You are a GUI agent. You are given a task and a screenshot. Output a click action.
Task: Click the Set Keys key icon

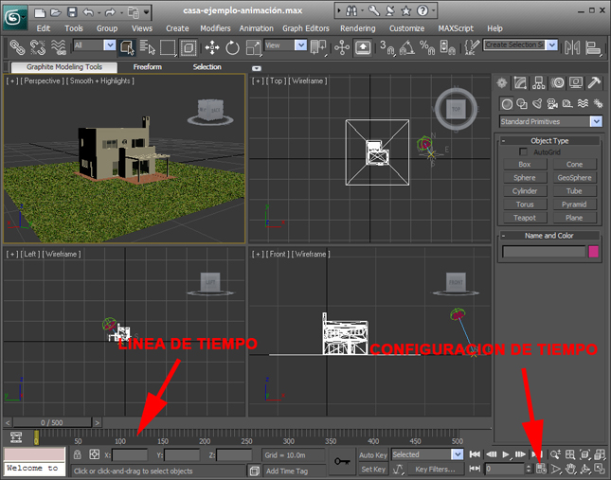pyautogui.click(x=342, y=461)
